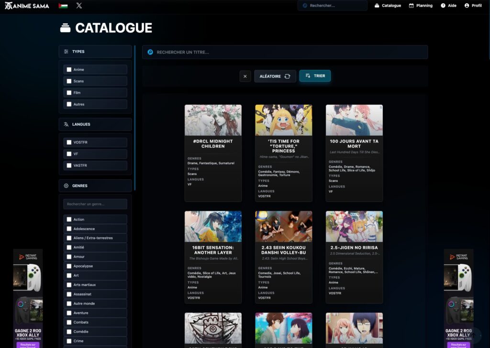Click the filter sidebar scrollbar
This screenshot has width=490, height=348.
[134, 118]
